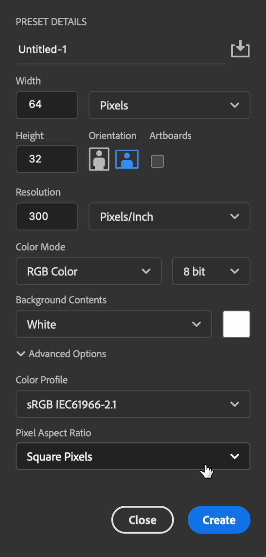The height and width of the screenshot is (557, 266).
Task: Click the chevron on the Background Contents dropdown
Action: pos(196,324)
